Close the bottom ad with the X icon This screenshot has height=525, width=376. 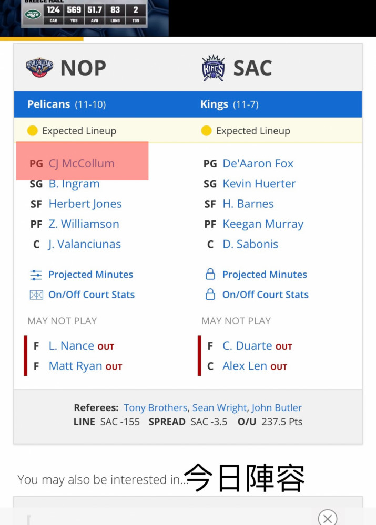(x=328, y=518)
